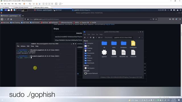Open Firefox page actions three-dot menu
This screenshot has width=182, height=102.
coord(151,19)
